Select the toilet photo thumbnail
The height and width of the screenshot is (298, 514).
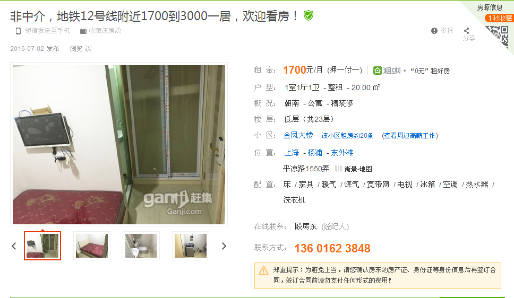[141, 246]
